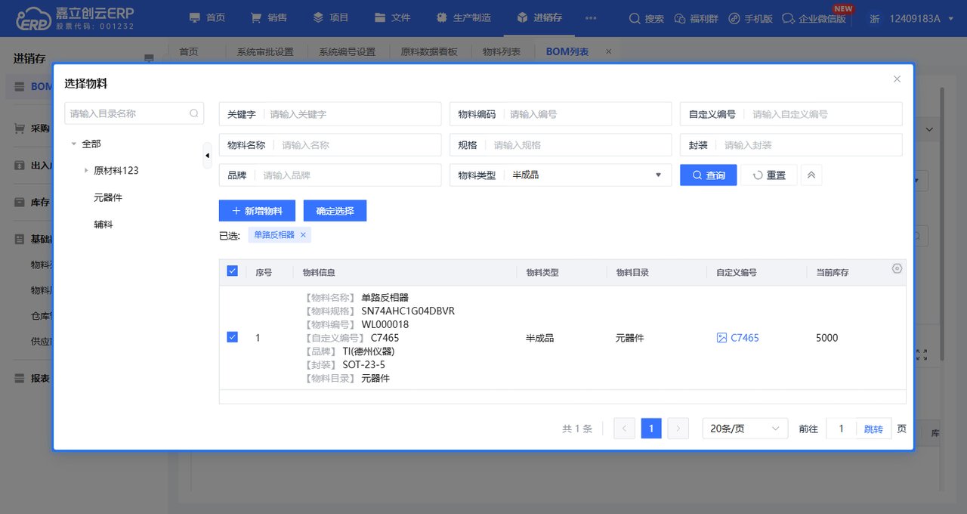Click the 库存 folder icon in the sidebar
This screenshot has height=514, width=967.
(x=20, y=202)
